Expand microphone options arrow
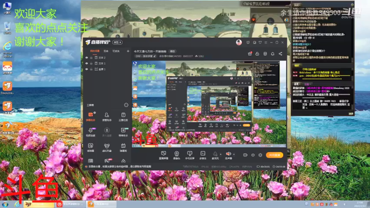Image resolution: width=370 pixels, height=208 pixels. pyautogui.click(x=221, y=154)
